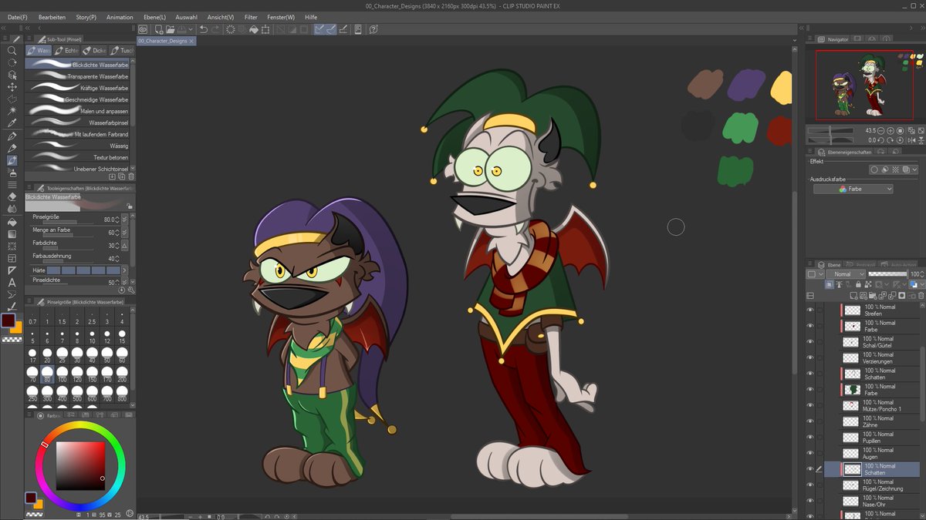The width and height of the screenshot is (926, 520).
Task: Hide the Mütze/Poncho 1 layer
Action: 810,406
